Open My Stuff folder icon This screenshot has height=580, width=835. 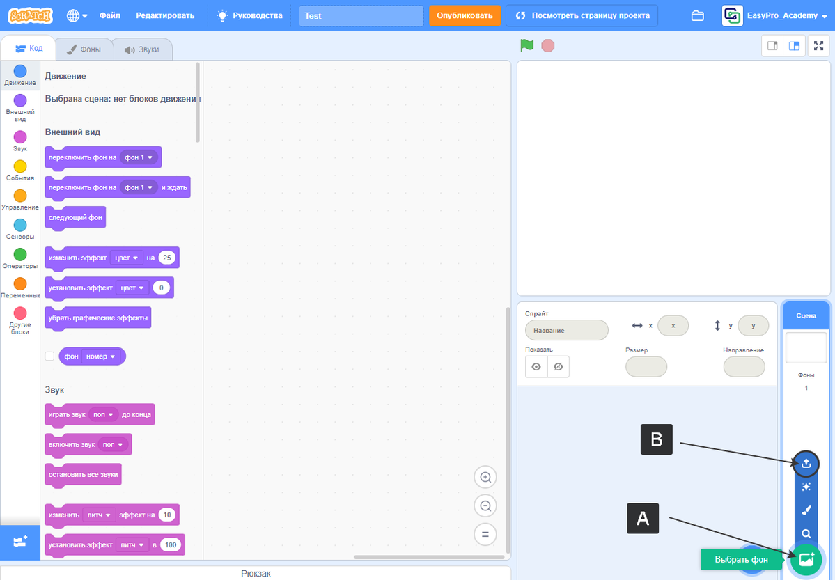pos(698,16)
